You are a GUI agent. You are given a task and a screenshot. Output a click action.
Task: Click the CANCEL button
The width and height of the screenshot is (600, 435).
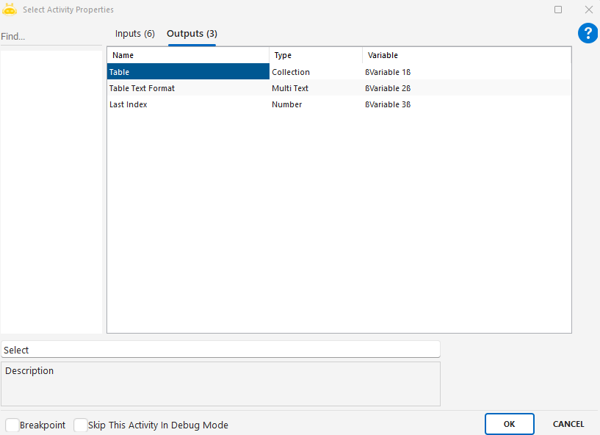(x=568, y=424)
